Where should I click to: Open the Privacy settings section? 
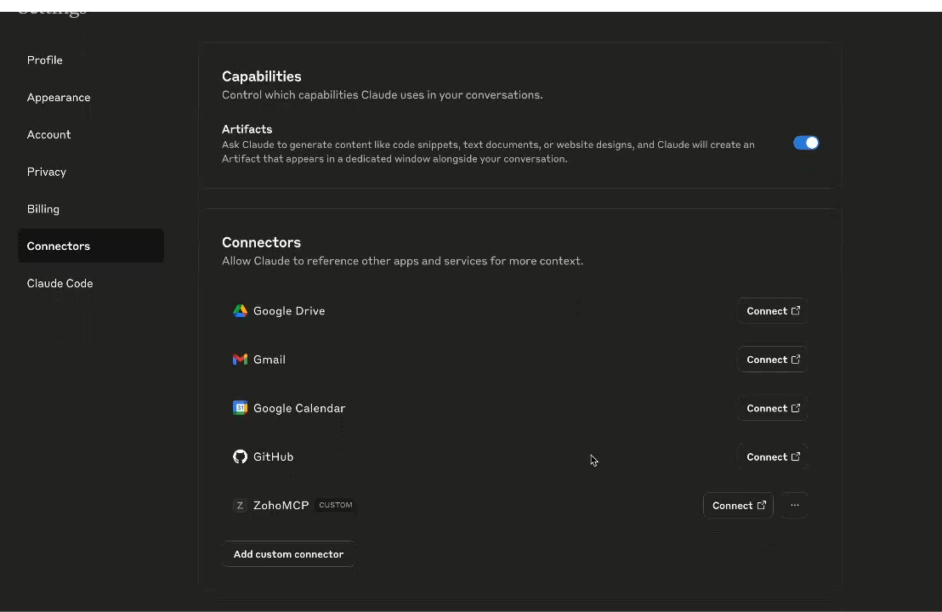tap(46, 172)
